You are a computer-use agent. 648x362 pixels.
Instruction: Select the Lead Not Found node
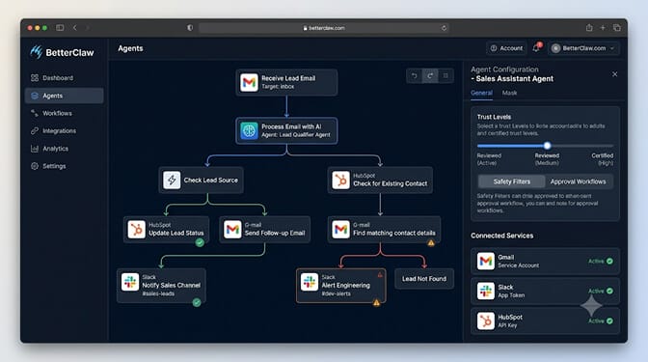424,279
